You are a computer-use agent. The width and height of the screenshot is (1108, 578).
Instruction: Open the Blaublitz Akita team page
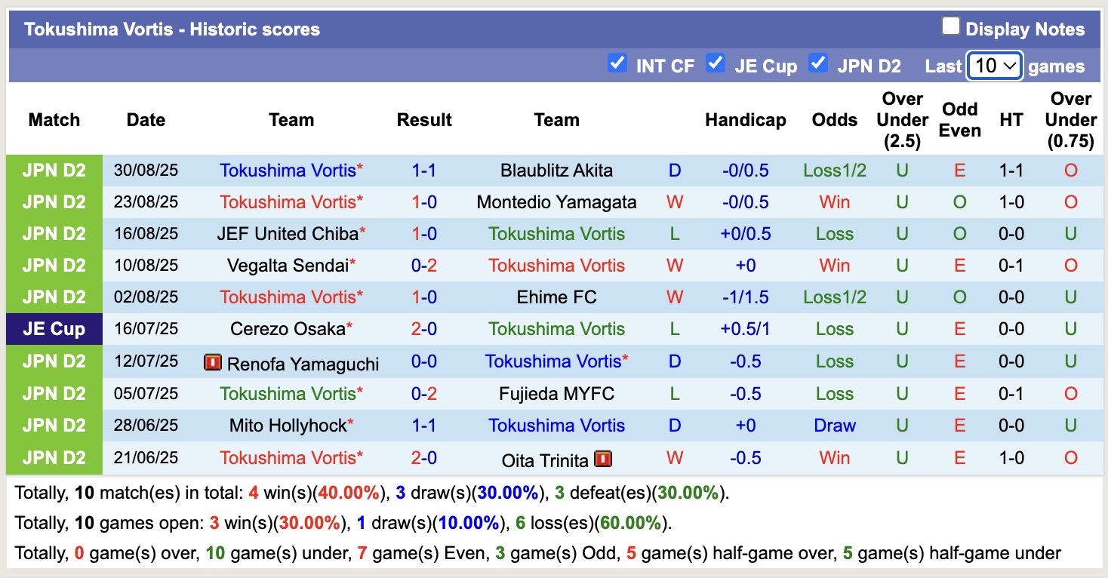(556, 170)
